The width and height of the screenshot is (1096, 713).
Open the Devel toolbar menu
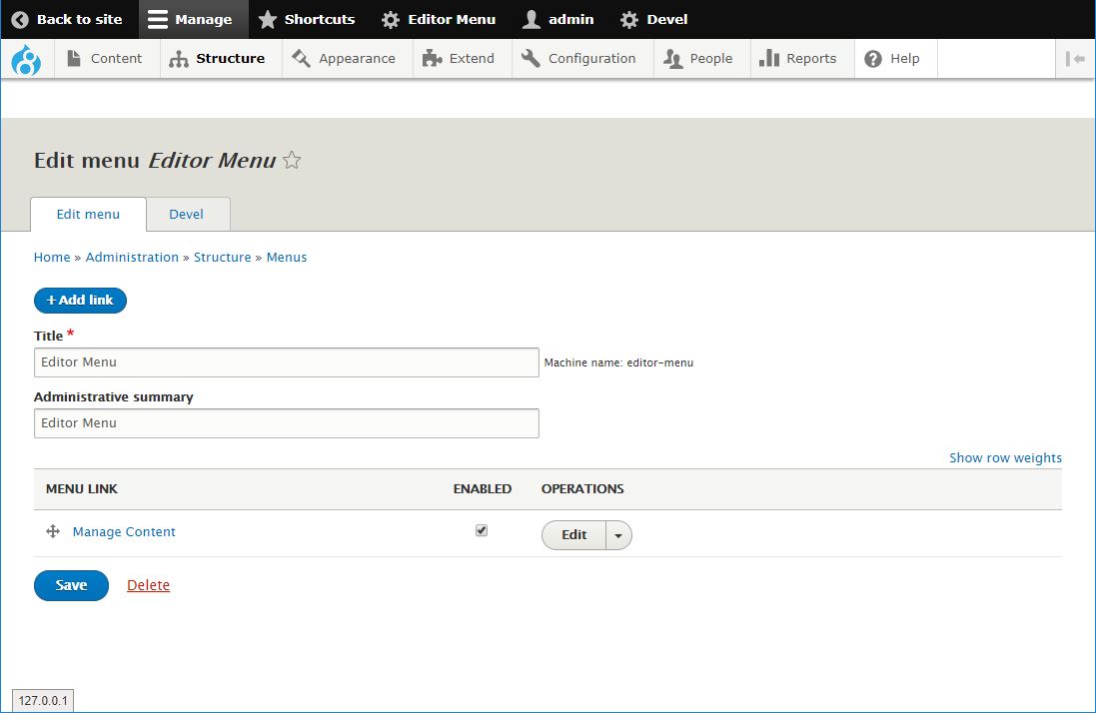pyautogui.click(x=652, y=18)
